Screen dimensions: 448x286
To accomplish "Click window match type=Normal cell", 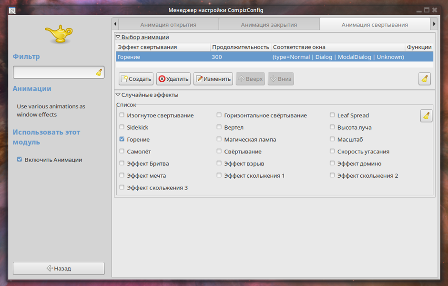I will pos(338,57).
